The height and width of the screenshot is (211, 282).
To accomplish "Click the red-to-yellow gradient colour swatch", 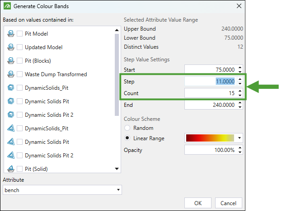I will (x=210, y=138).
